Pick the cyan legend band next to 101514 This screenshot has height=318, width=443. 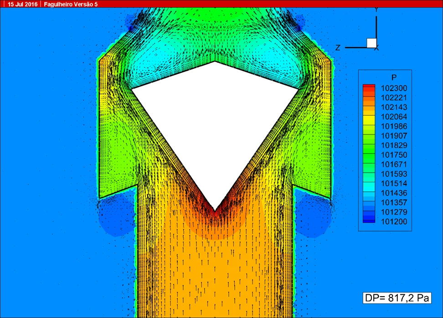point(369,183)
